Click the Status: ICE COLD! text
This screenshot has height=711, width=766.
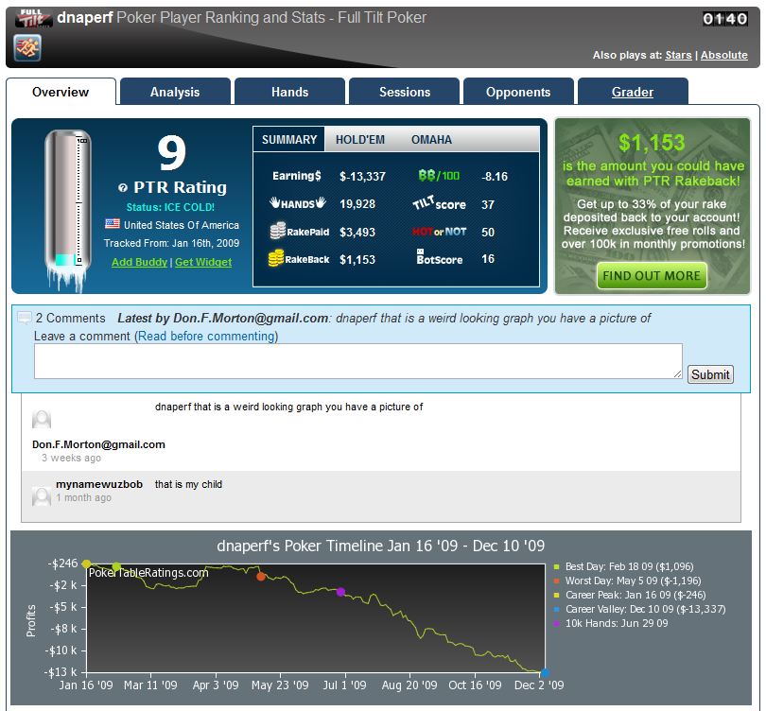[x=170, y=207]
